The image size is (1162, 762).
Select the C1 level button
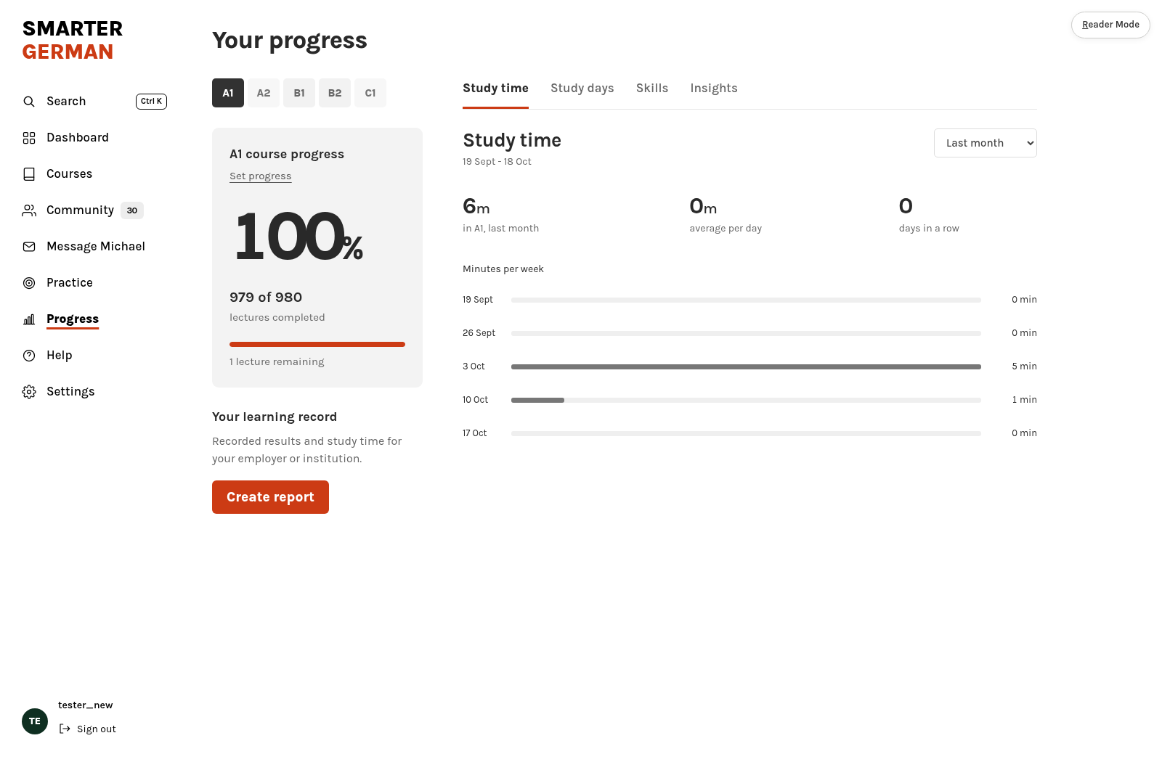click(x=370, y=93)
